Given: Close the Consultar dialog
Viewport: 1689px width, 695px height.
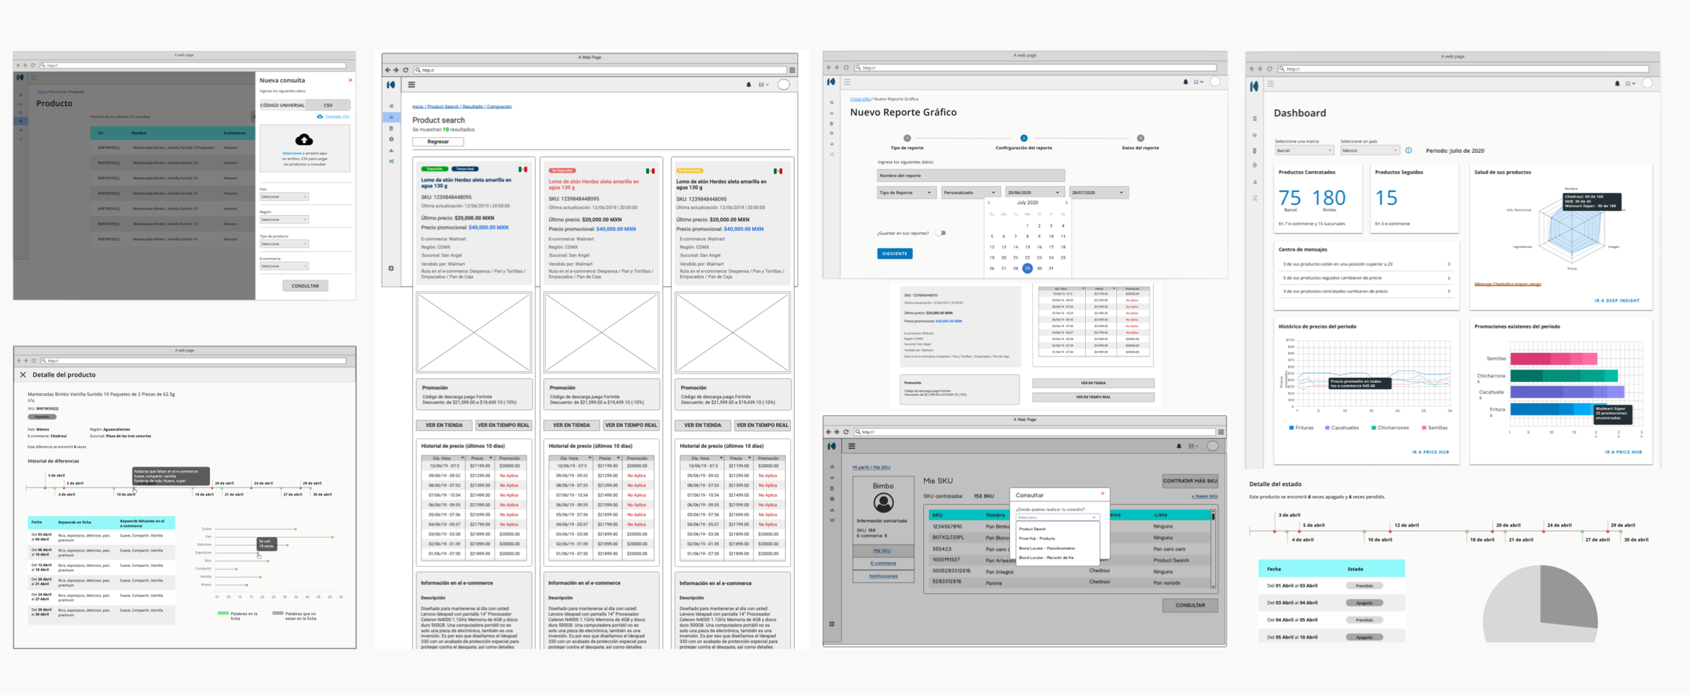Looking at the screenshot, I should [x=1103, y=494].
